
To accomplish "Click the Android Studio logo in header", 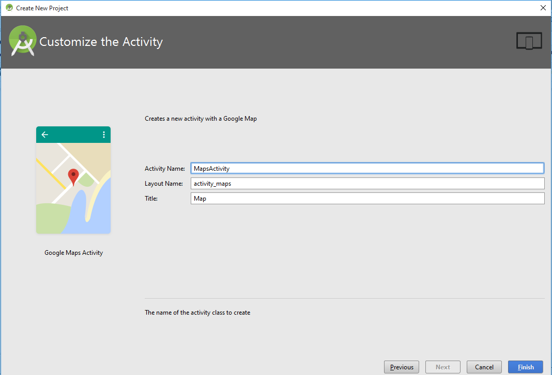I will tap(23, 41).
